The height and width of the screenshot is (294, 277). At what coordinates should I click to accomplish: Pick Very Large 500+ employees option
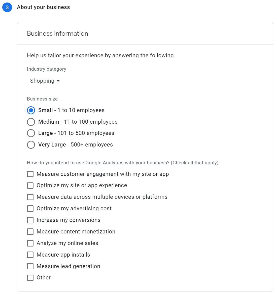[31, 145]
